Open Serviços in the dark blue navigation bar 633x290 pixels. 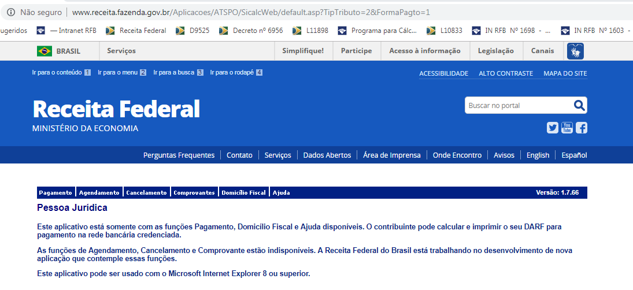click(x=277, y=155)
